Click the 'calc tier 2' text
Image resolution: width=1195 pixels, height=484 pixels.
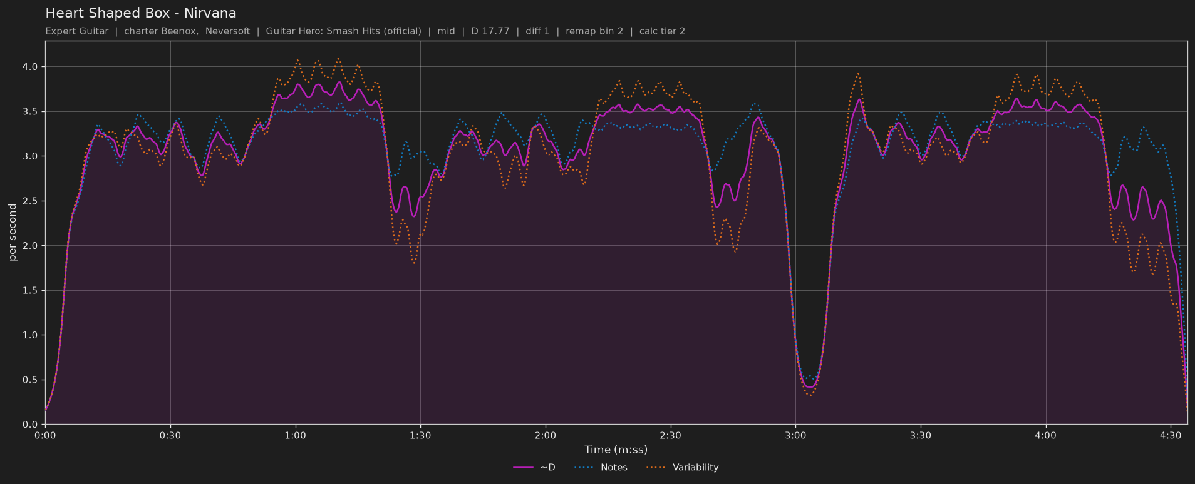662,31
